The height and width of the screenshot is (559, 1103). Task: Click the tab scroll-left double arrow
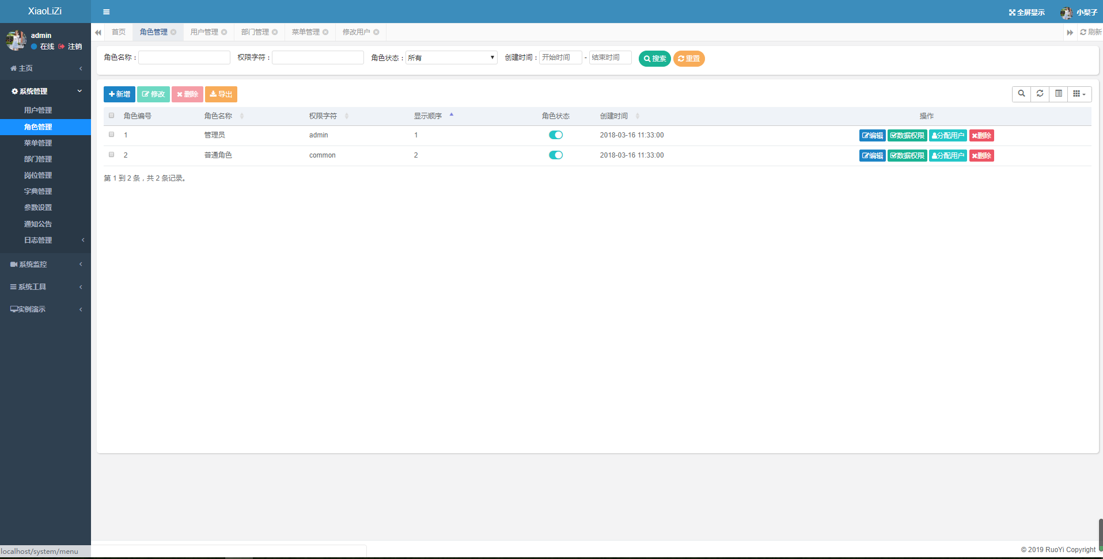tap(98, 32)
